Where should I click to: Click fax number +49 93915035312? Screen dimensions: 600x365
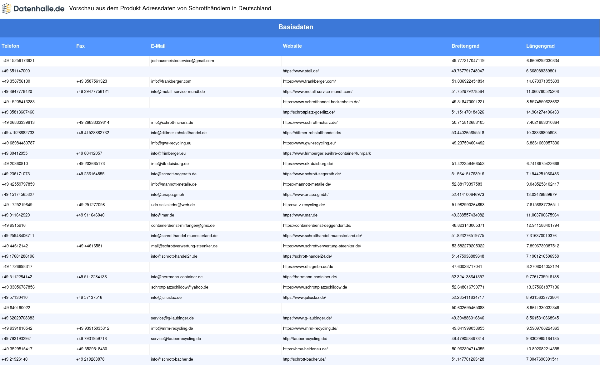pos(93,328)
